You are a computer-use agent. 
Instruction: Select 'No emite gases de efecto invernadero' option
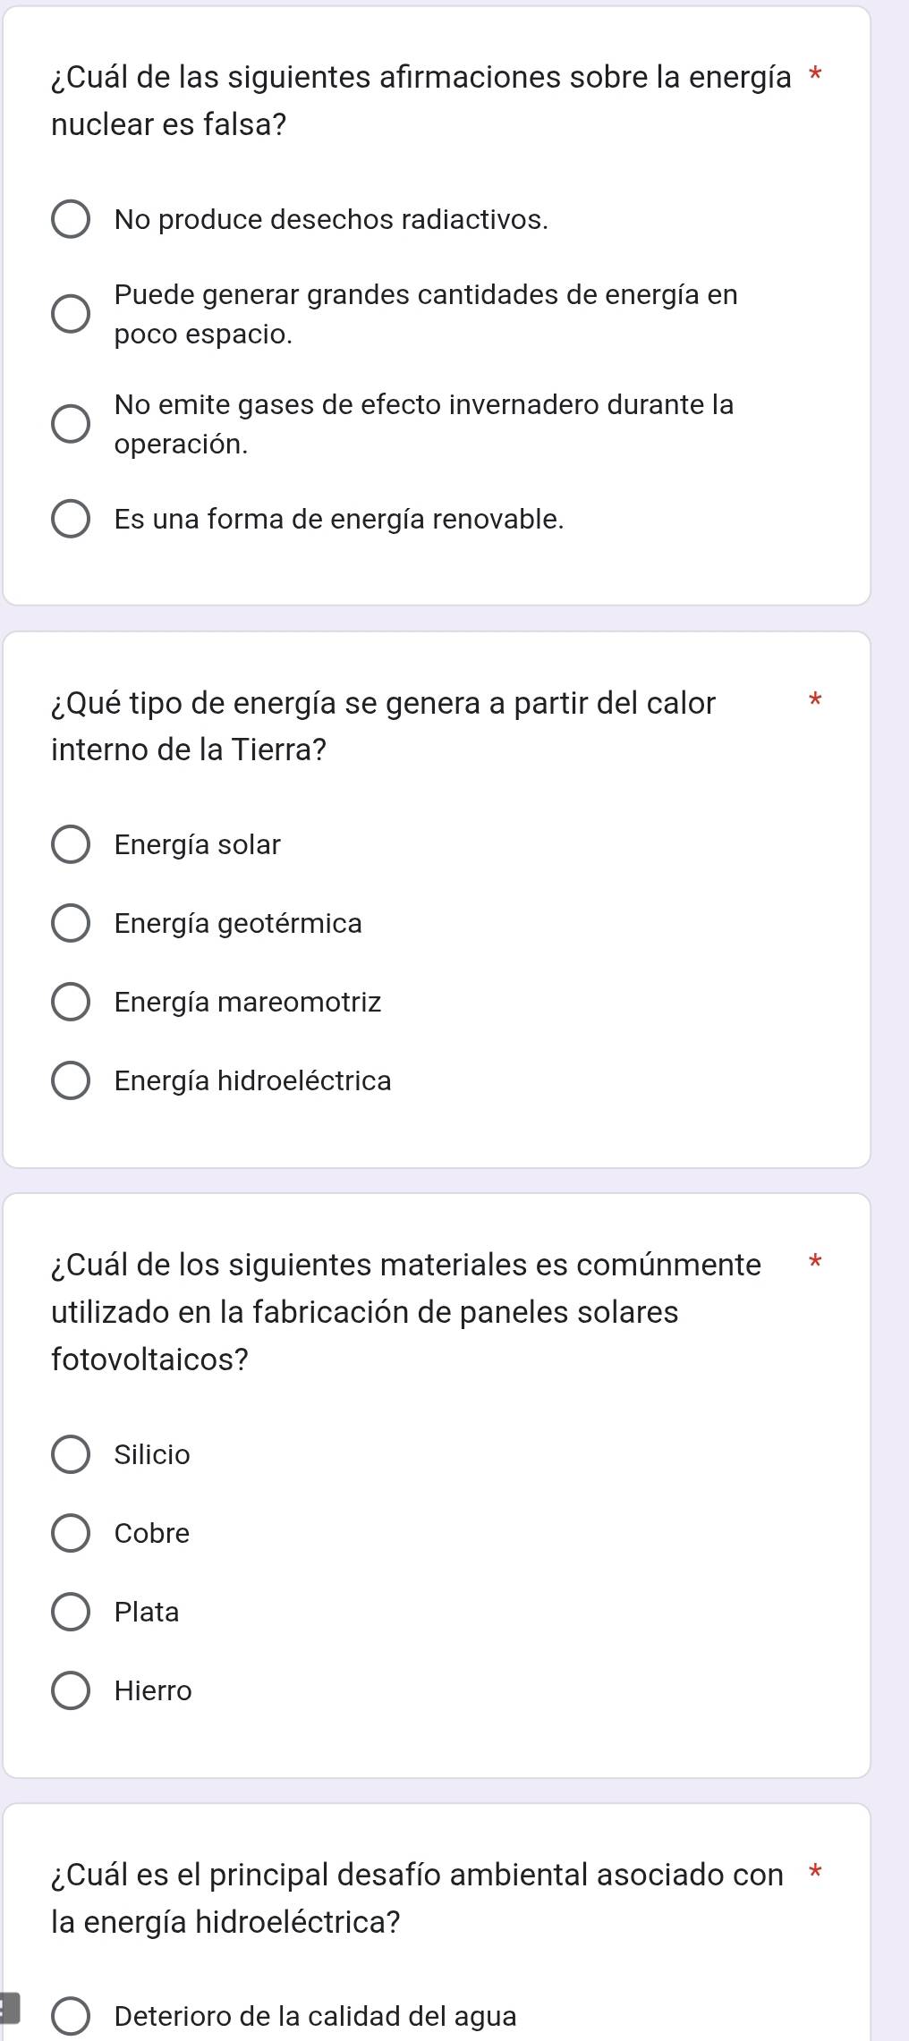(x=71, y=424)
